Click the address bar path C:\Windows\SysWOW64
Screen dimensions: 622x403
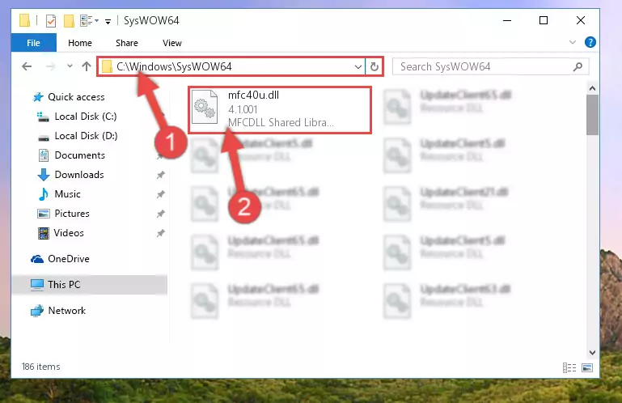(x=174, y=66)
